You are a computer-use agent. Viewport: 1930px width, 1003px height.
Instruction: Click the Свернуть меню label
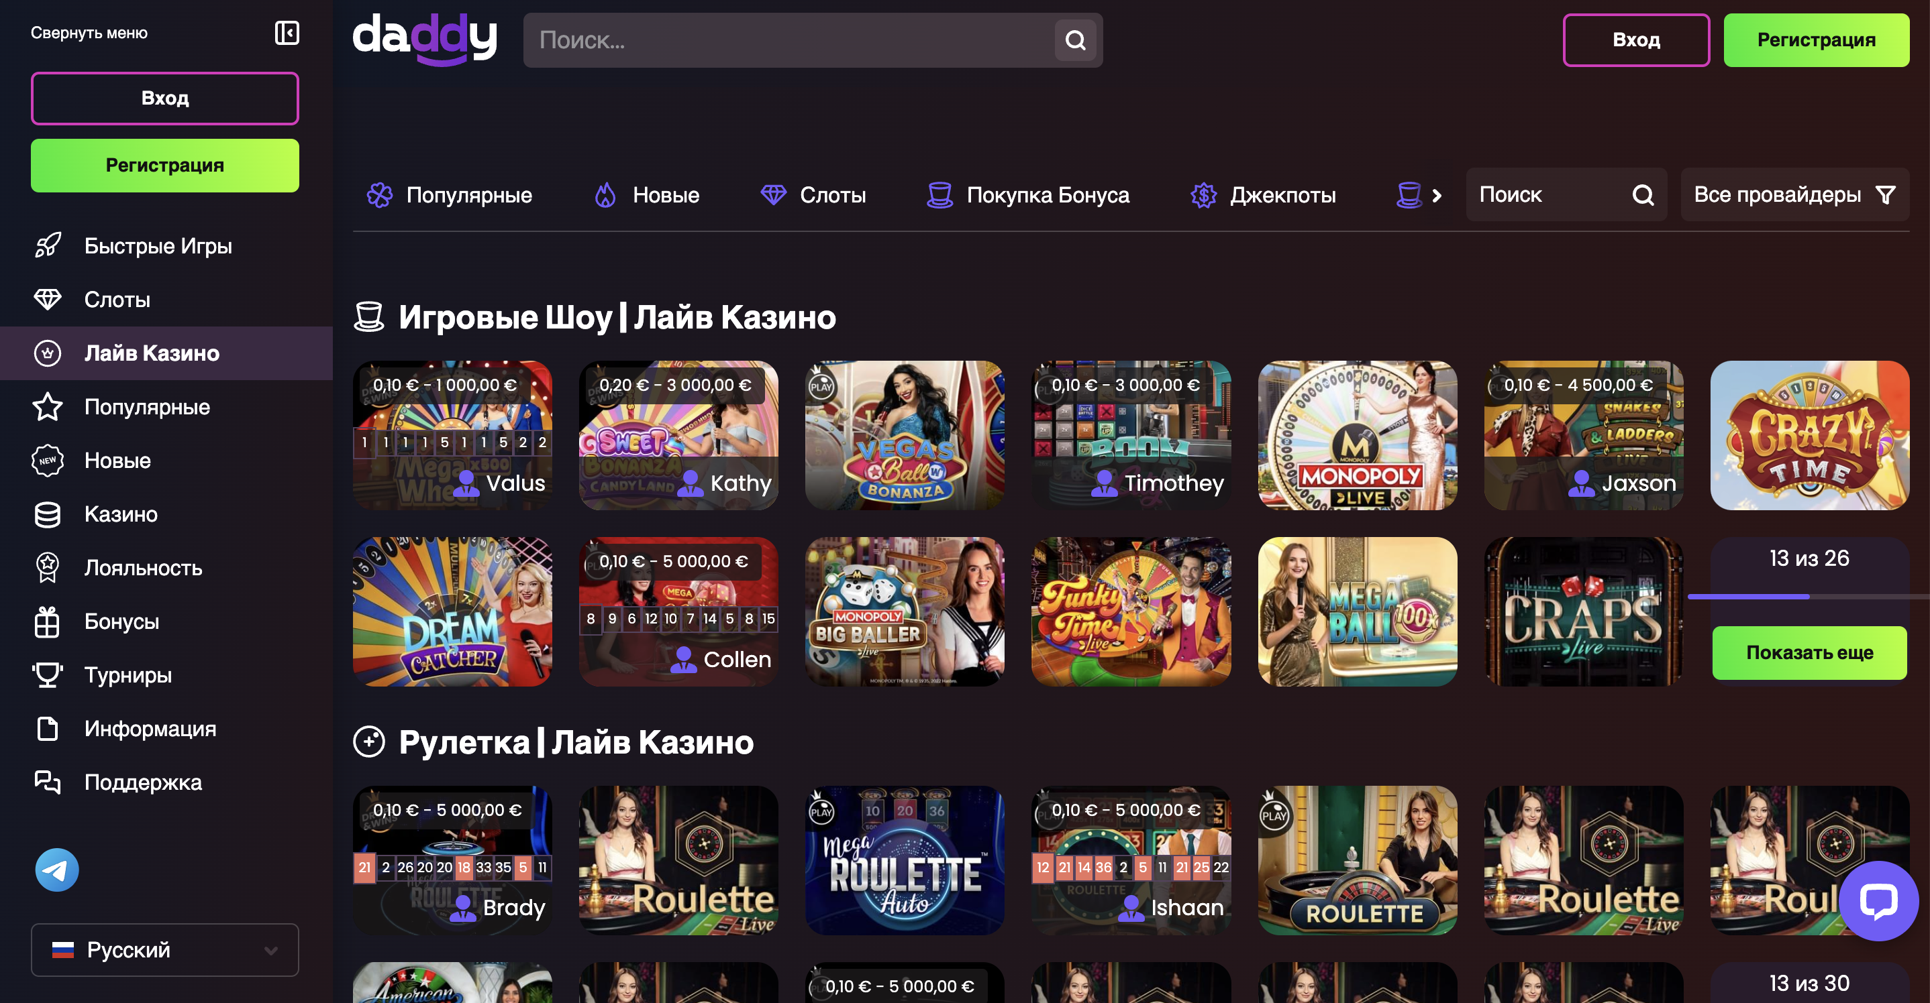pos(89,33)
